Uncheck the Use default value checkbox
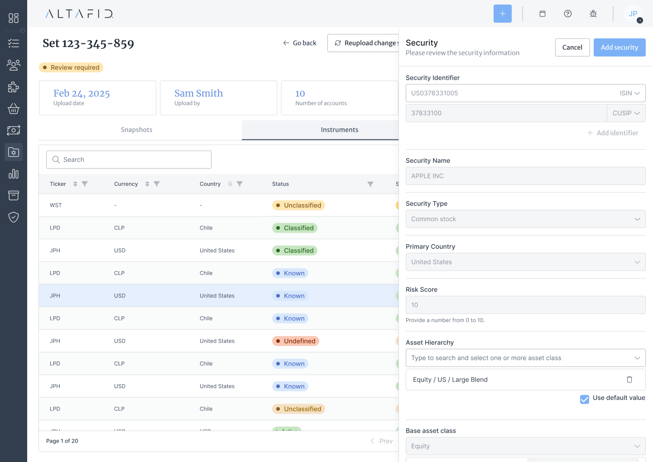 point(585,399)
